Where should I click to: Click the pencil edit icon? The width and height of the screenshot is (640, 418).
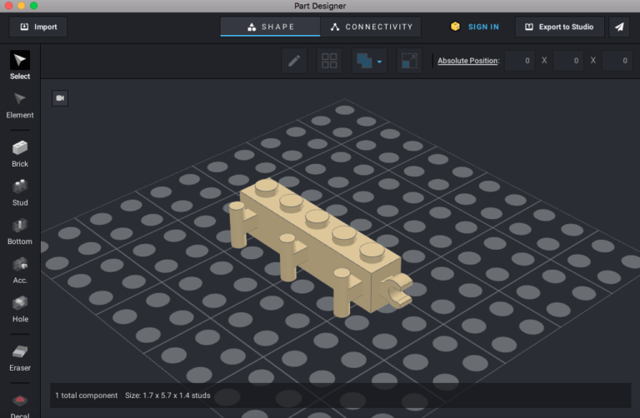(294, 61)
